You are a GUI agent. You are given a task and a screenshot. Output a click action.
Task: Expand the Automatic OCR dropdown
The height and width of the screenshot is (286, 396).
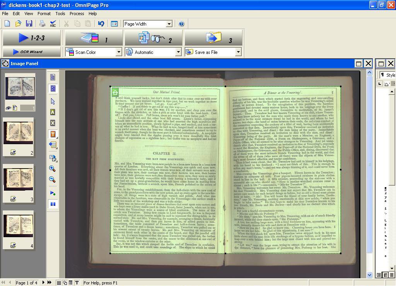pos(178,52)
